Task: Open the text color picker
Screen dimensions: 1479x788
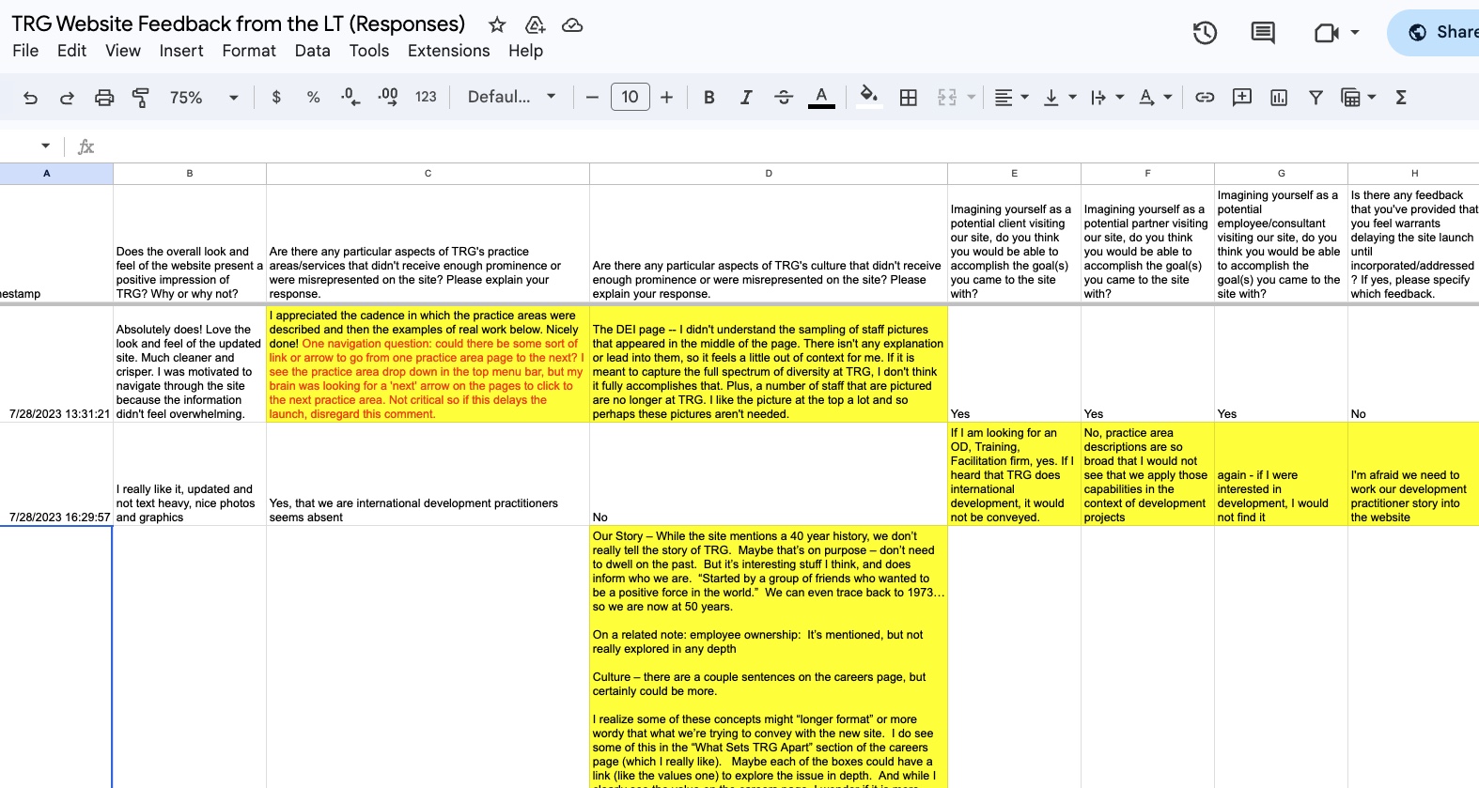Action: (821, 97)
